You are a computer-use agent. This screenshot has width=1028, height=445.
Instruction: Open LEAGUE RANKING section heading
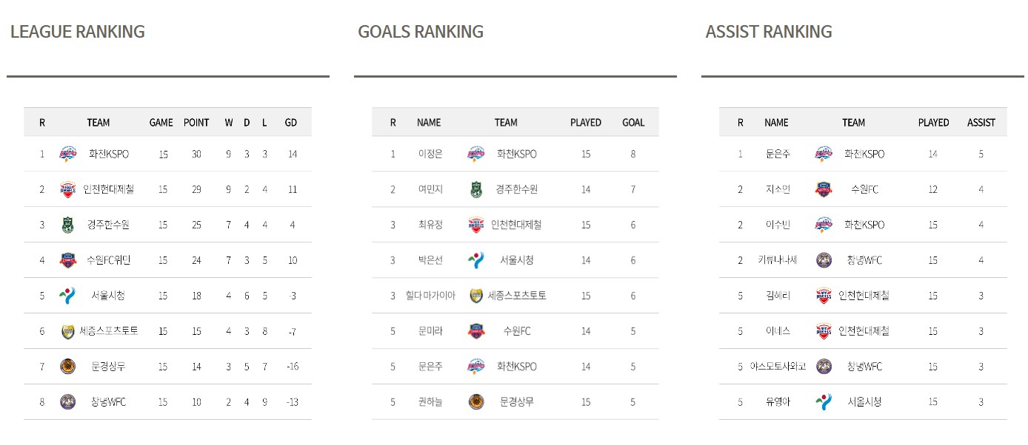[x=78, y=32]
